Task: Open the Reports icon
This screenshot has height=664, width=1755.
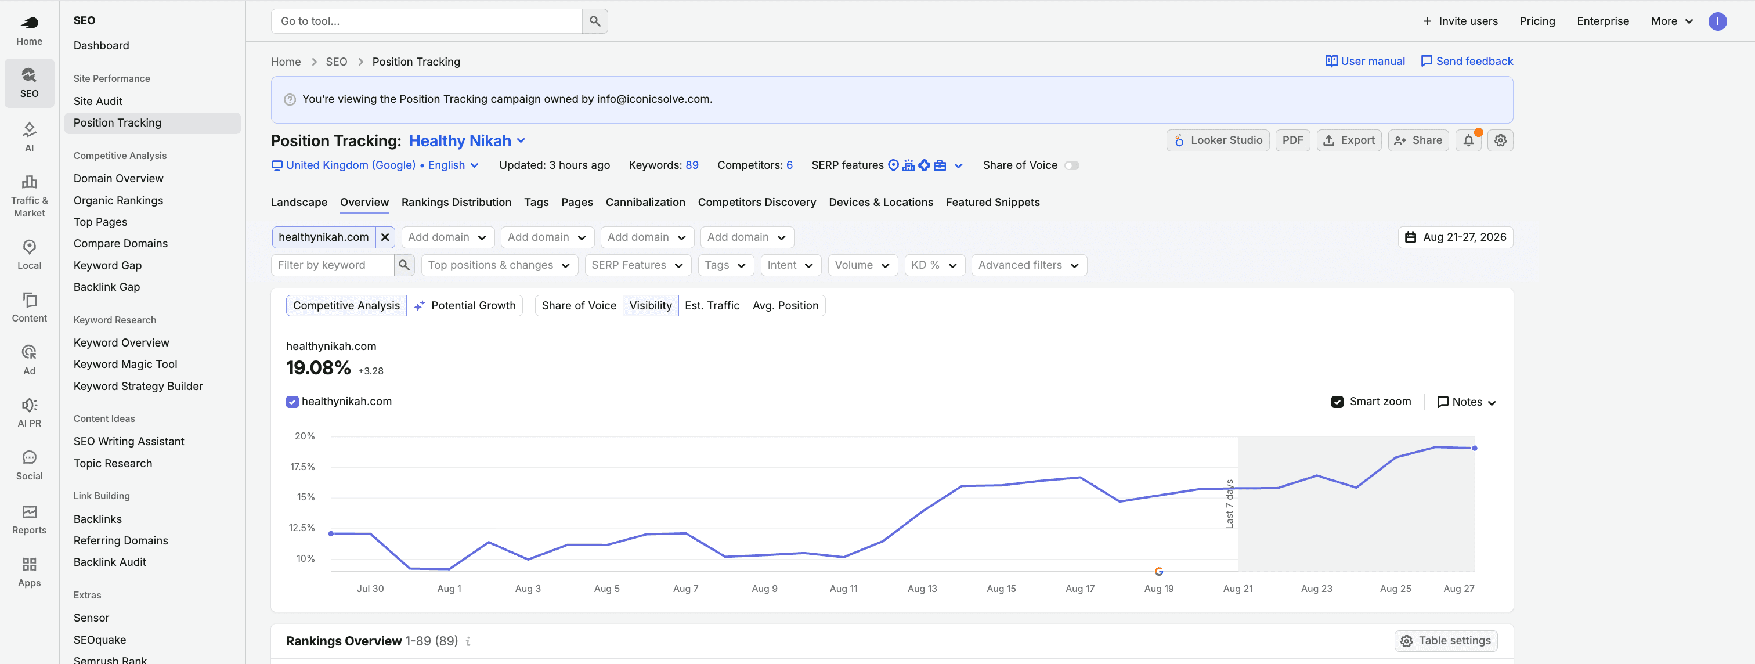Action: pyautogui.click(x=29, y=519)
